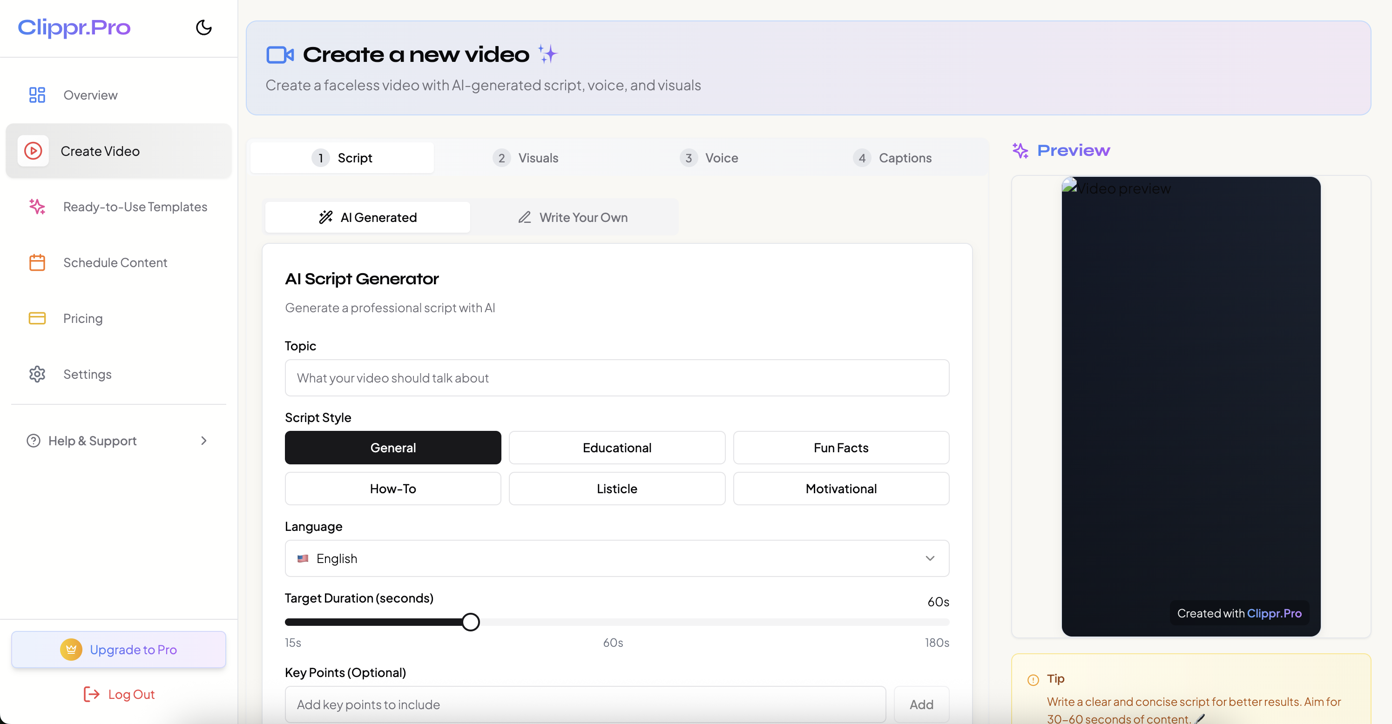The width and height of the screenshot is (1392, 724).
Task: Click the Log Out arrow icon
Action: pos(91,694)
